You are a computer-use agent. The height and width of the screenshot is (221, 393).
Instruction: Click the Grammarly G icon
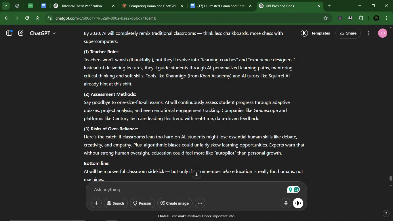(x=297, y=189)
